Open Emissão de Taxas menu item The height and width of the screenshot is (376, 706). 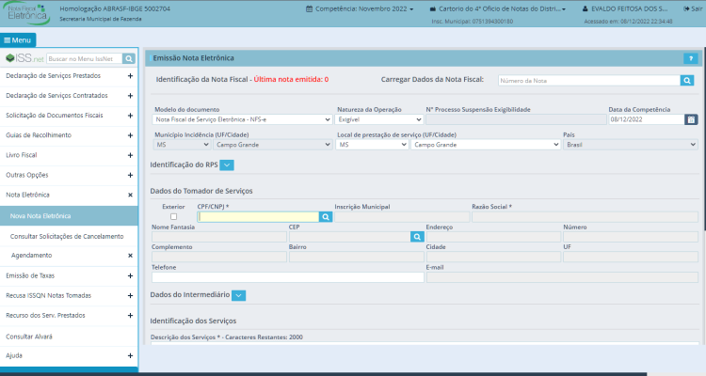tap(30, 275)
